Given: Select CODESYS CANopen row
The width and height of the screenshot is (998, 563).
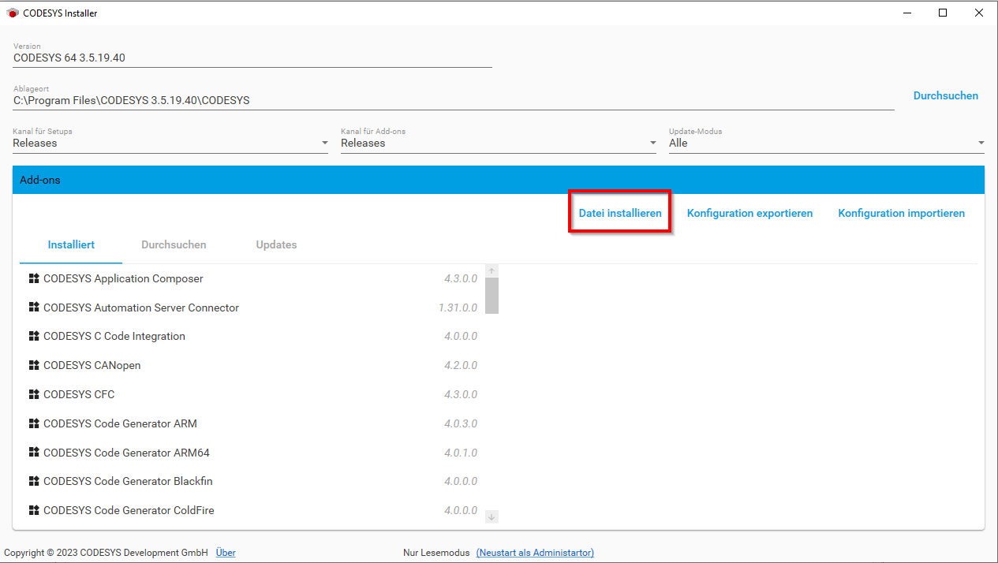Looking at the screenshot, I should click(252, 365).
